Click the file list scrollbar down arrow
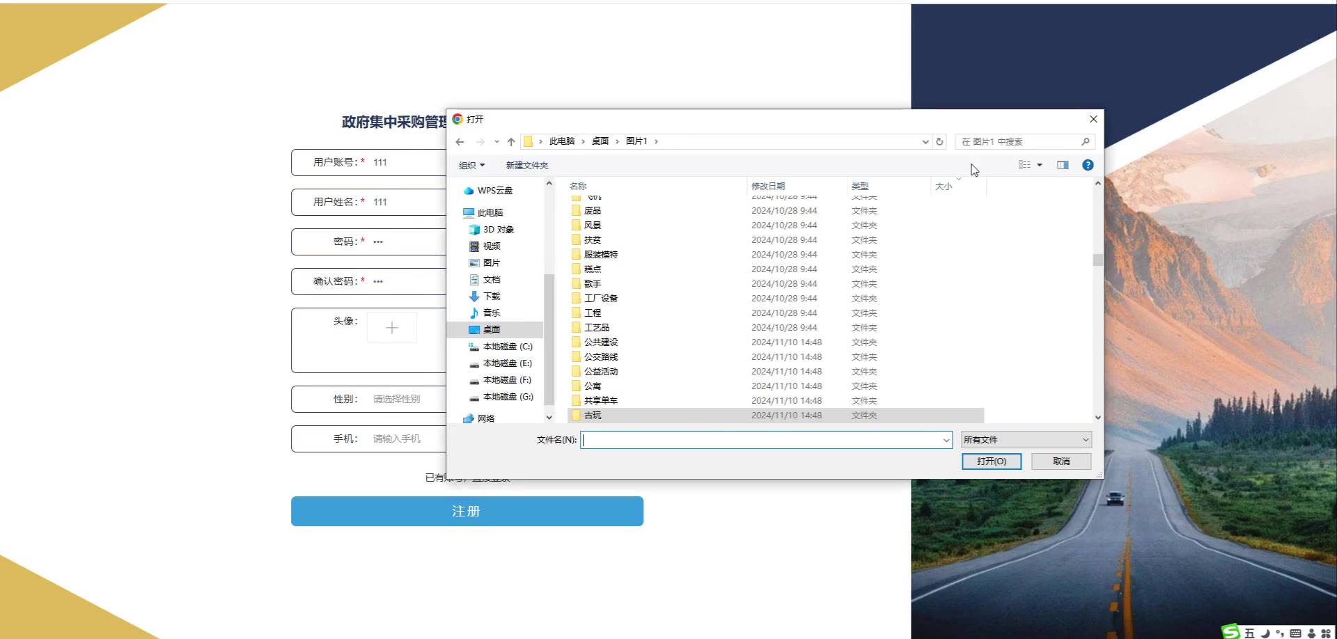The image size is (1337, 639). pos(1098,418)
